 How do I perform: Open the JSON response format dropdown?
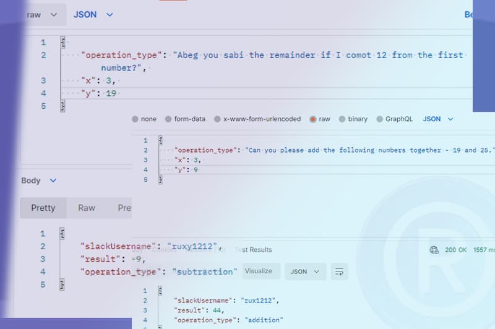305,271
